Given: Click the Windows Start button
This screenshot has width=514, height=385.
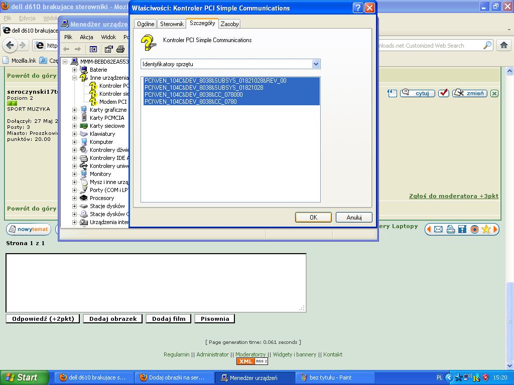Looking at the screenshot, I should 24,377.
